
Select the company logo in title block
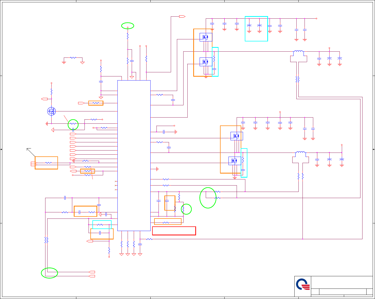(303, 284)
